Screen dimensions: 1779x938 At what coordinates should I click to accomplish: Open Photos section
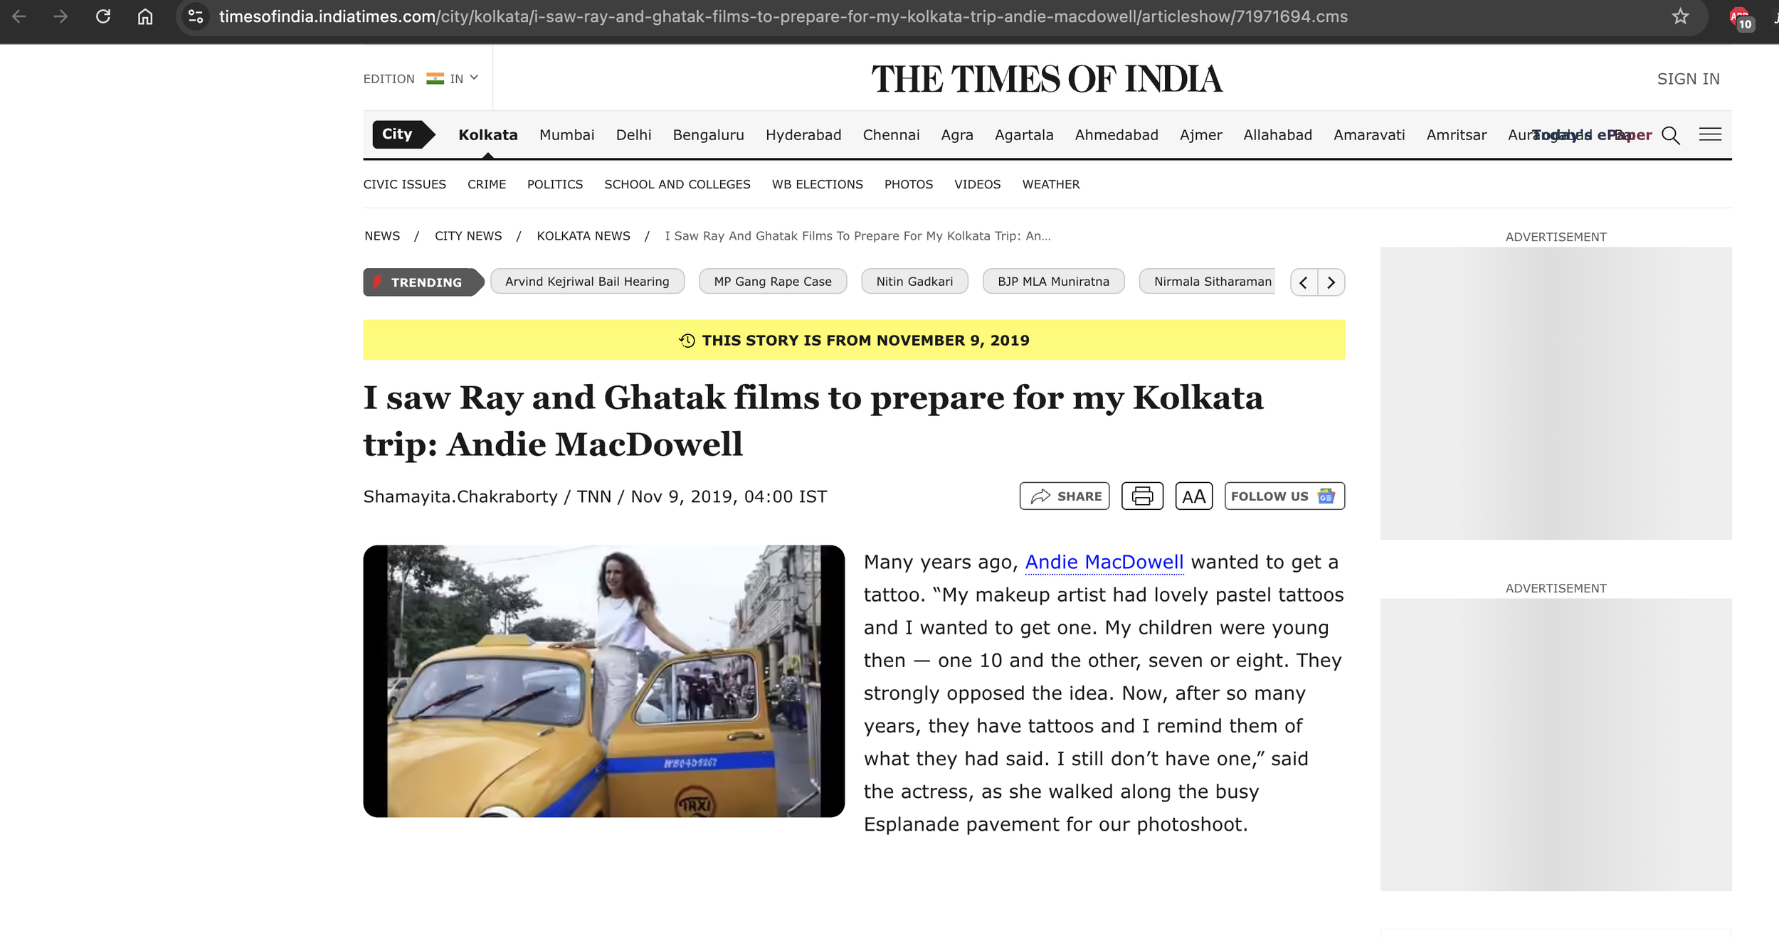pyautogui.click(x=908, y=184)
